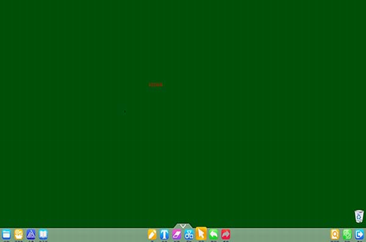Open the blue scissors cut tool
This screenshot has height=242, width=366.
(189, 234)
